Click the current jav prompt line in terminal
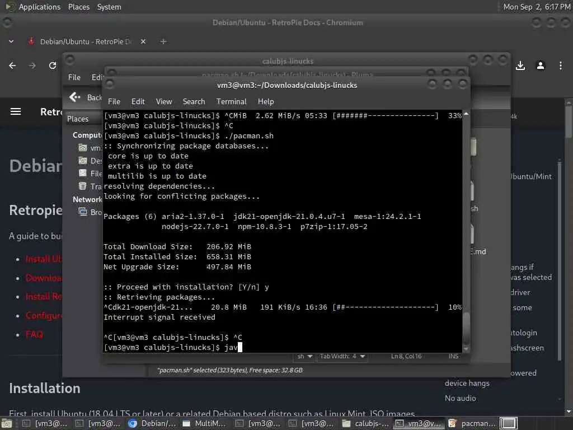573x430 pixels. [x=173, y=347]
